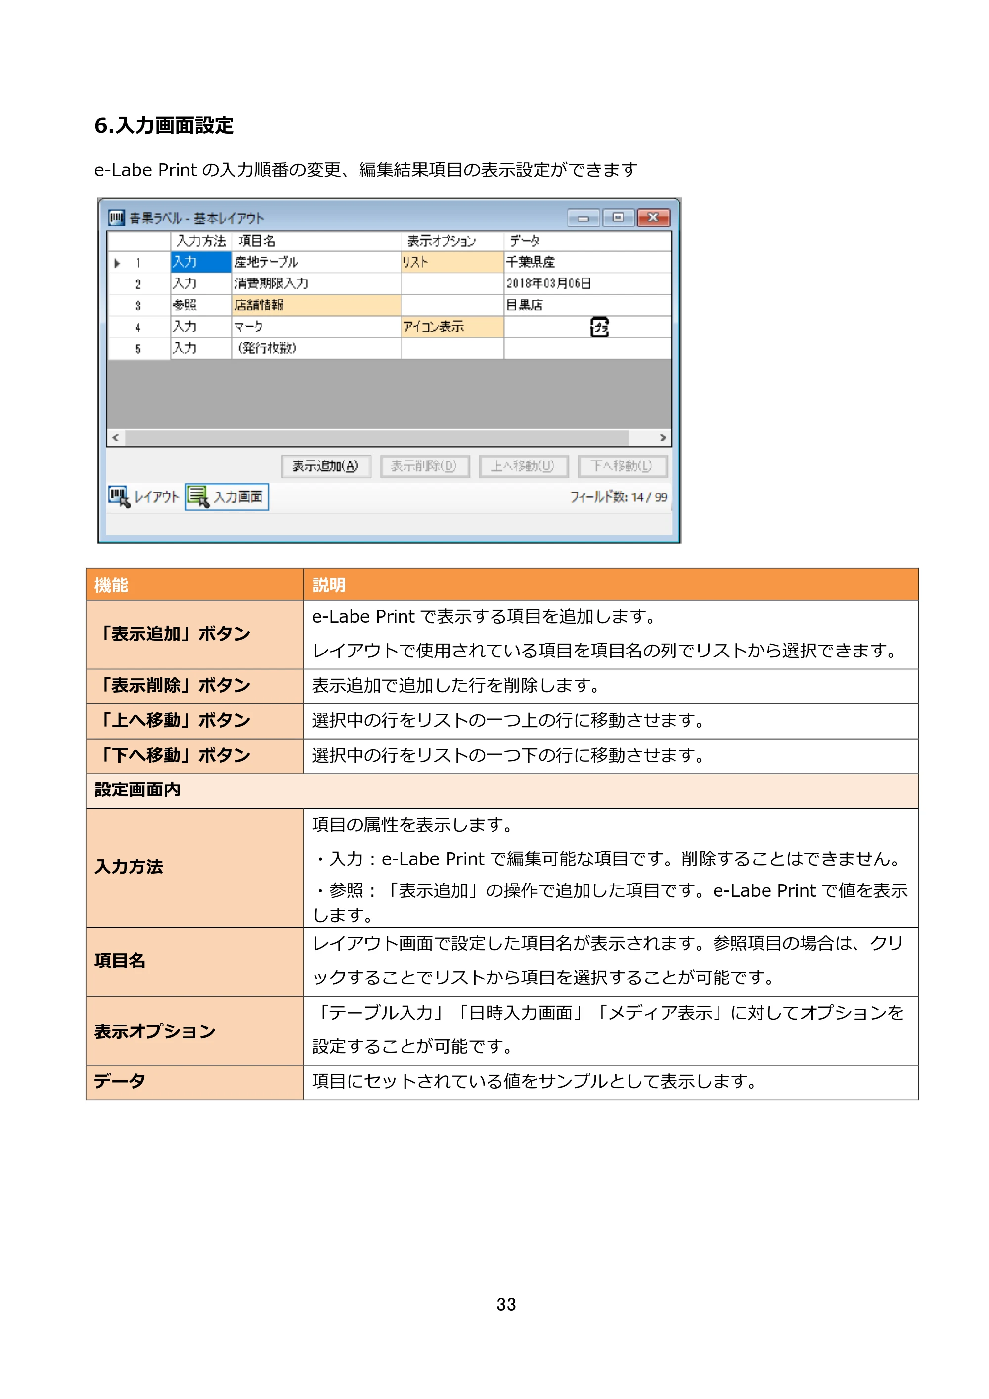The image size is (989, 1399).
Task: Click the horizontal scrollbar's left arrow
Action: coord(116,437)
